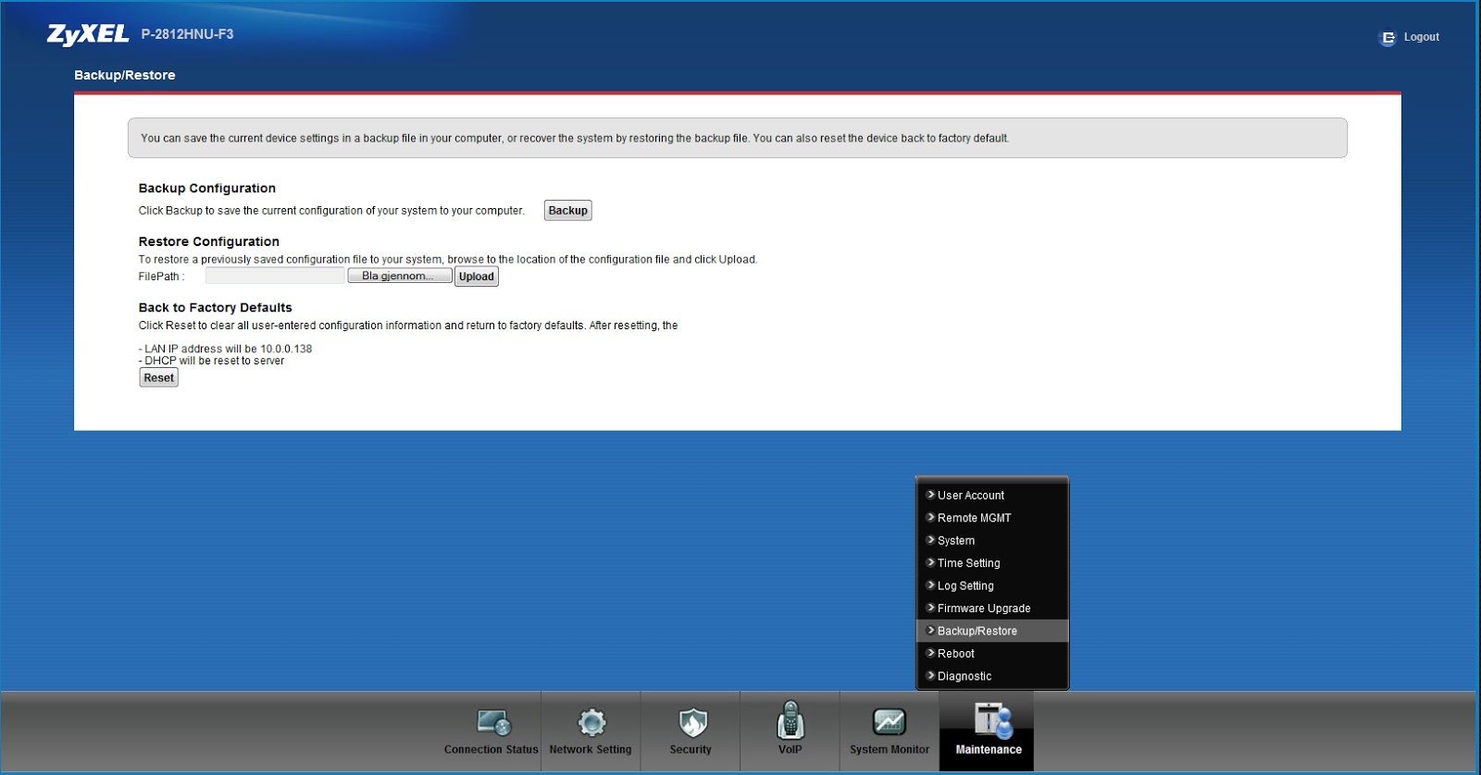
Task: Select Backup/Restore menu entry
Action: pos(992,631)
